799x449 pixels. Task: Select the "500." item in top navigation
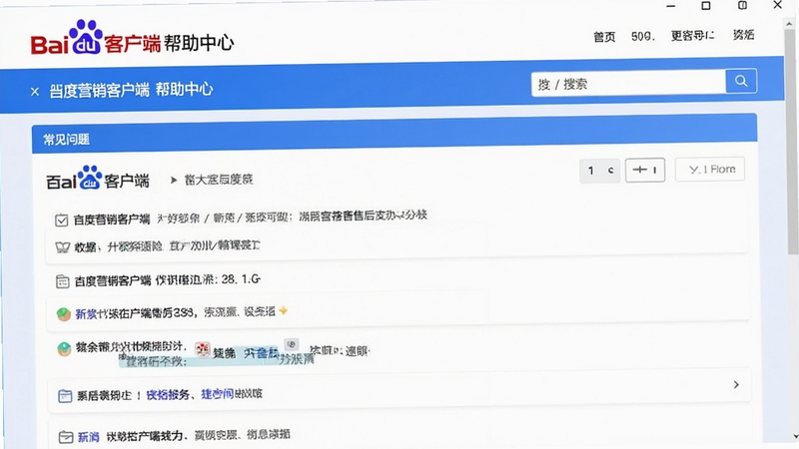coord(642,36)
